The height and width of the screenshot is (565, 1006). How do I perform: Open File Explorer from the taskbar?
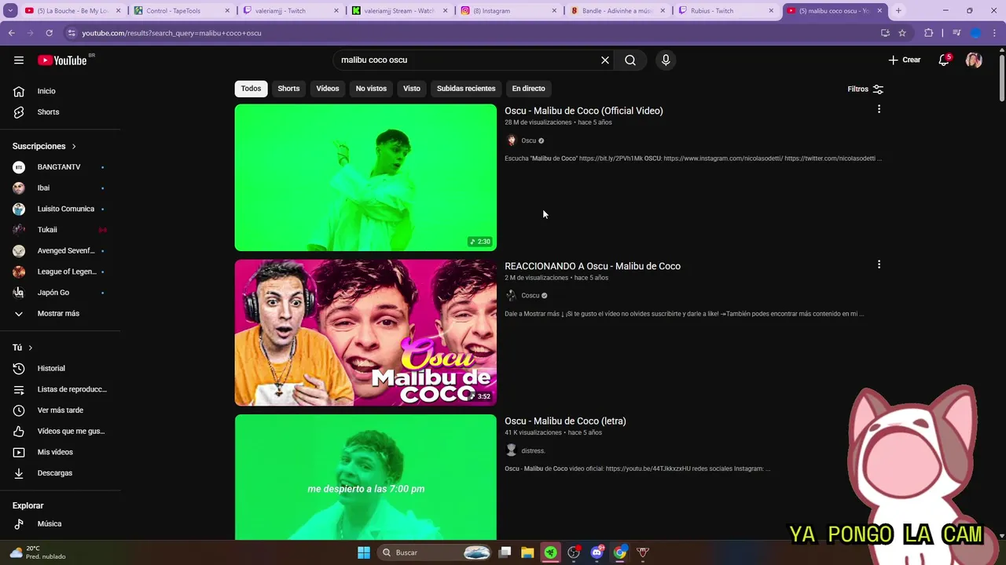coord(527,552)
